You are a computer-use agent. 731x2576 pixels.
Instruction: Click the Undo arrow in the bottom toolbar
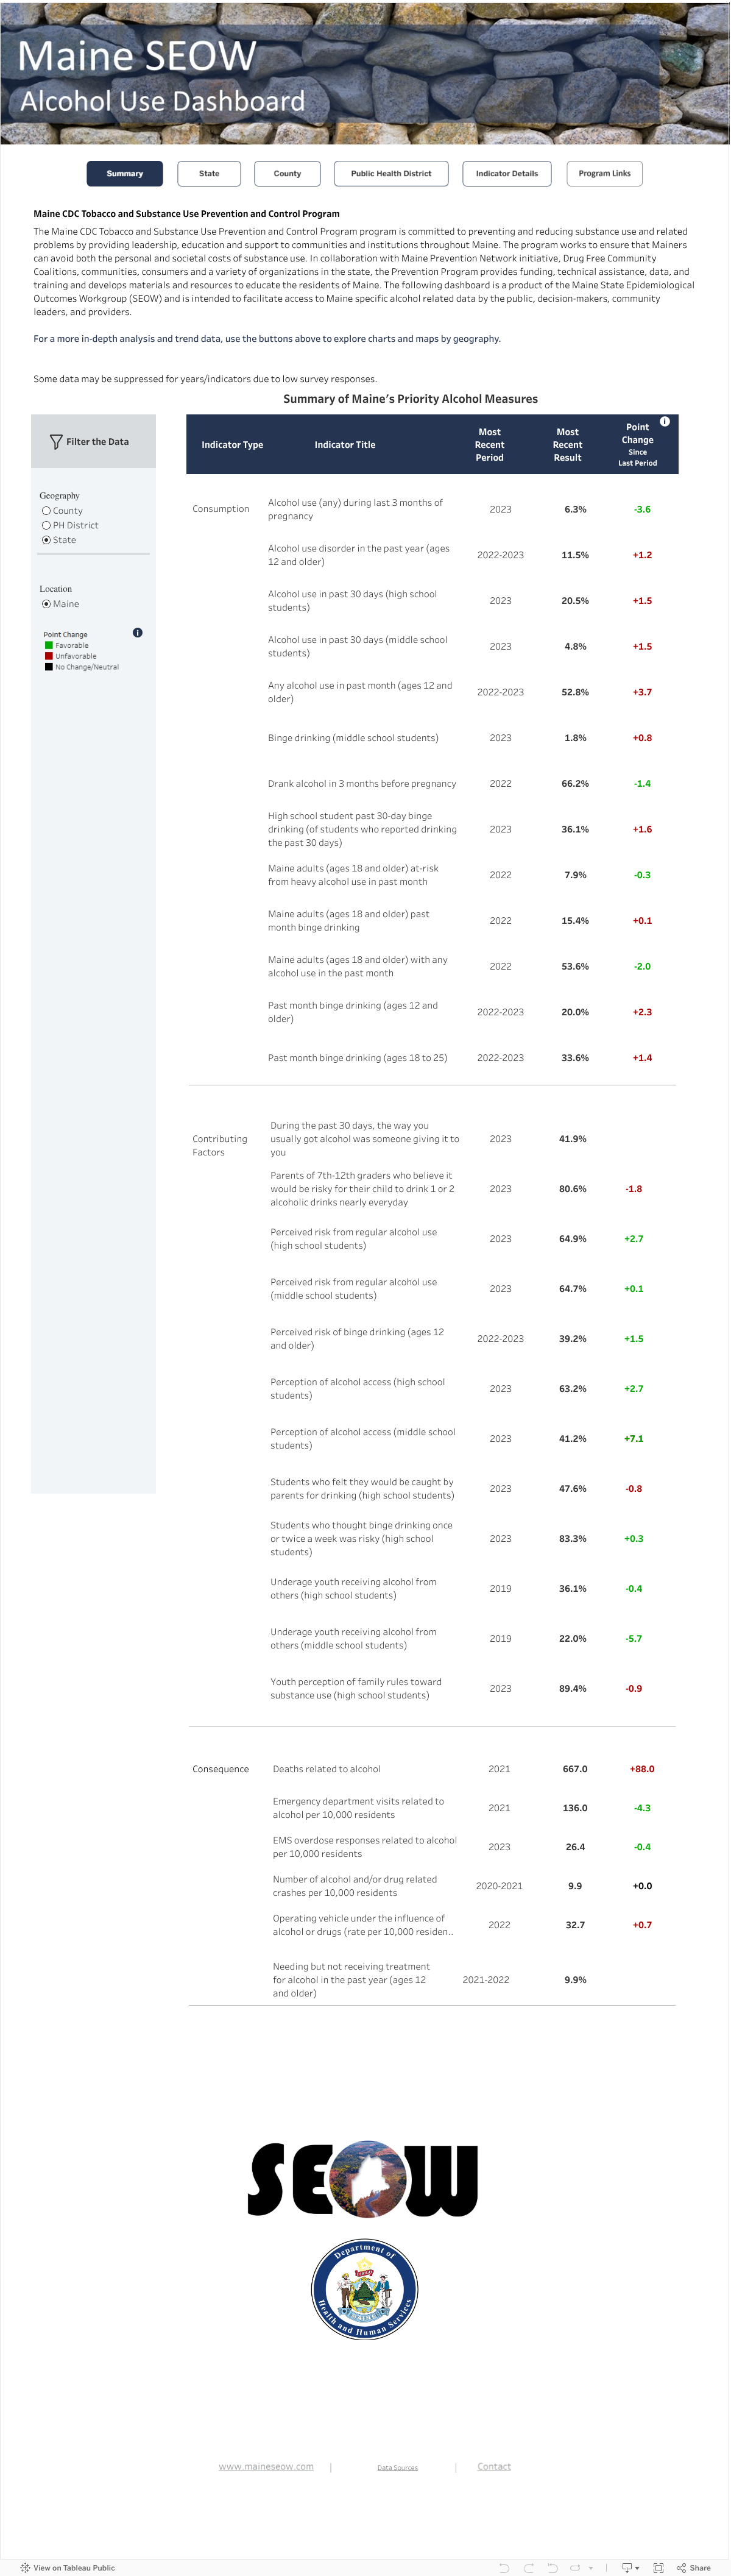[x=504, y=2567]
